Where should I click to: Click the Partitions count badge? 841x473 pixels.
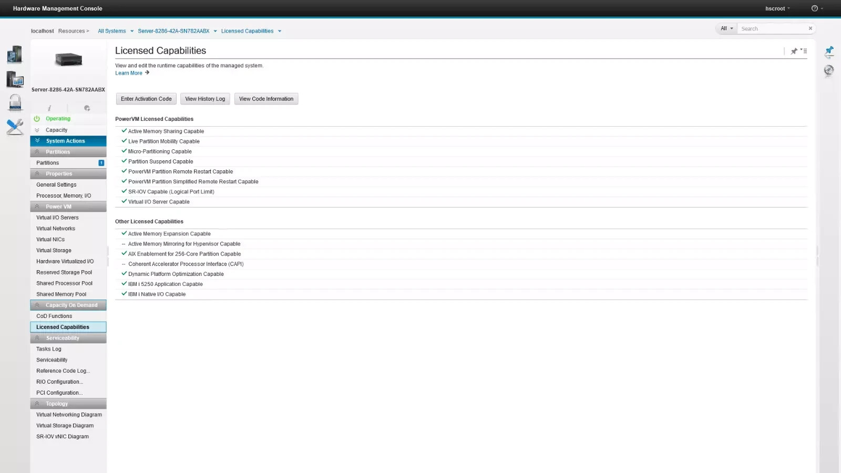point(101,163)
